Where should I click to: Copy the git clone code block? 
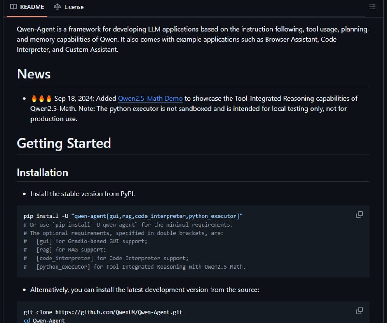359,310
